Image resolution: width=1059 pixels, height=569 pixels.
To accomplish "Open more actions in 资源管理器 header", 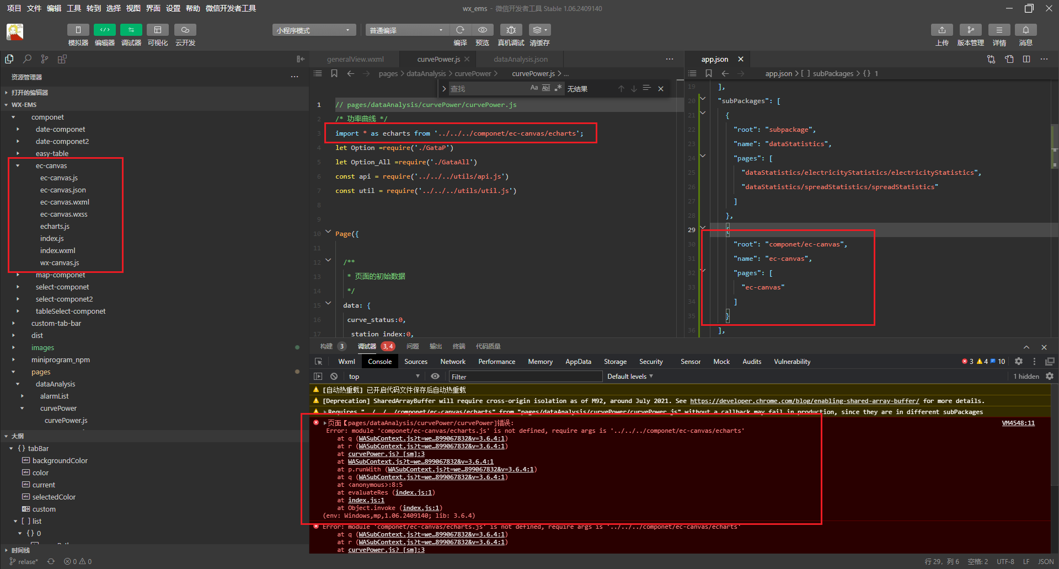I will point(295,77).
